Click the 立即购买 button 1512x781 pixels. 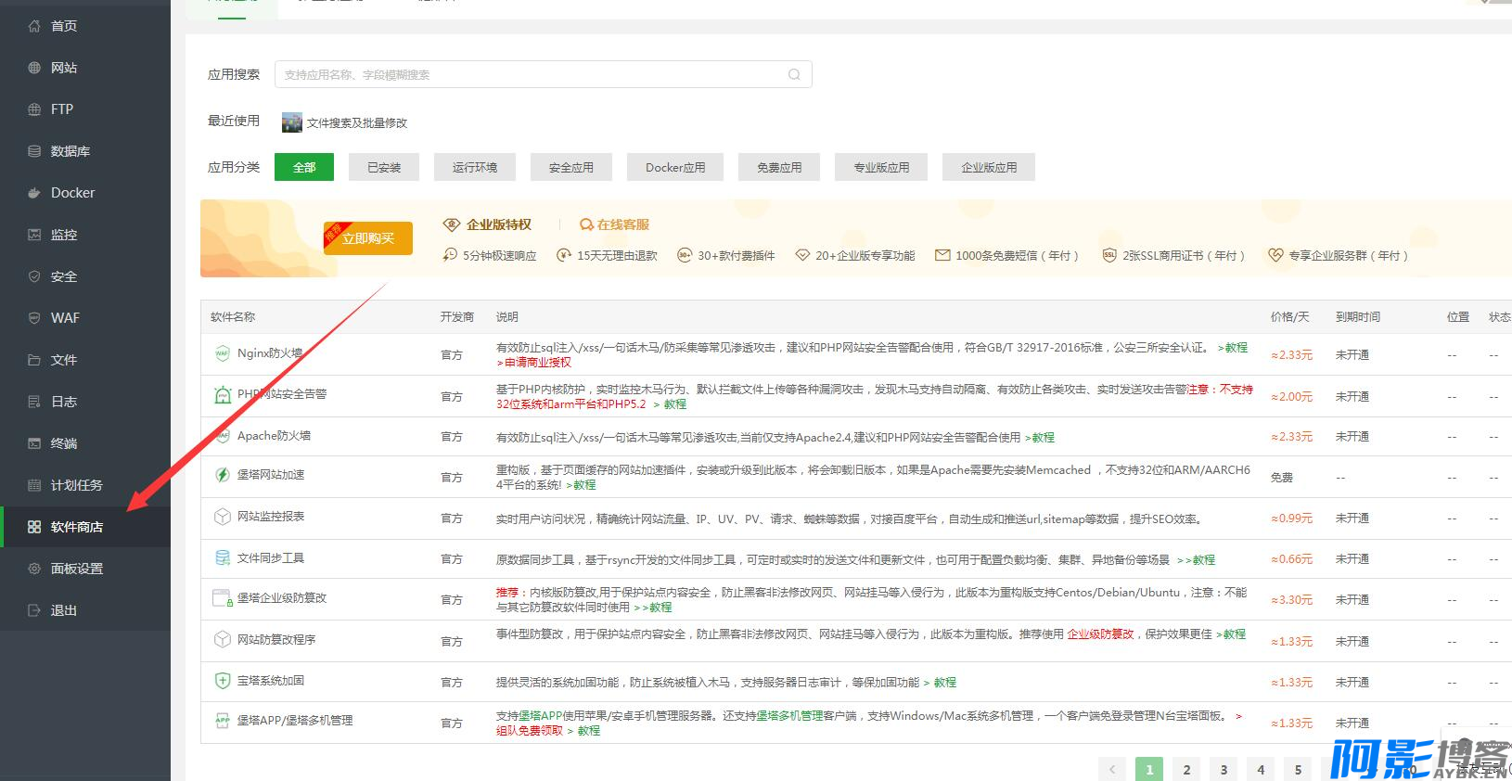coord(368,238)
